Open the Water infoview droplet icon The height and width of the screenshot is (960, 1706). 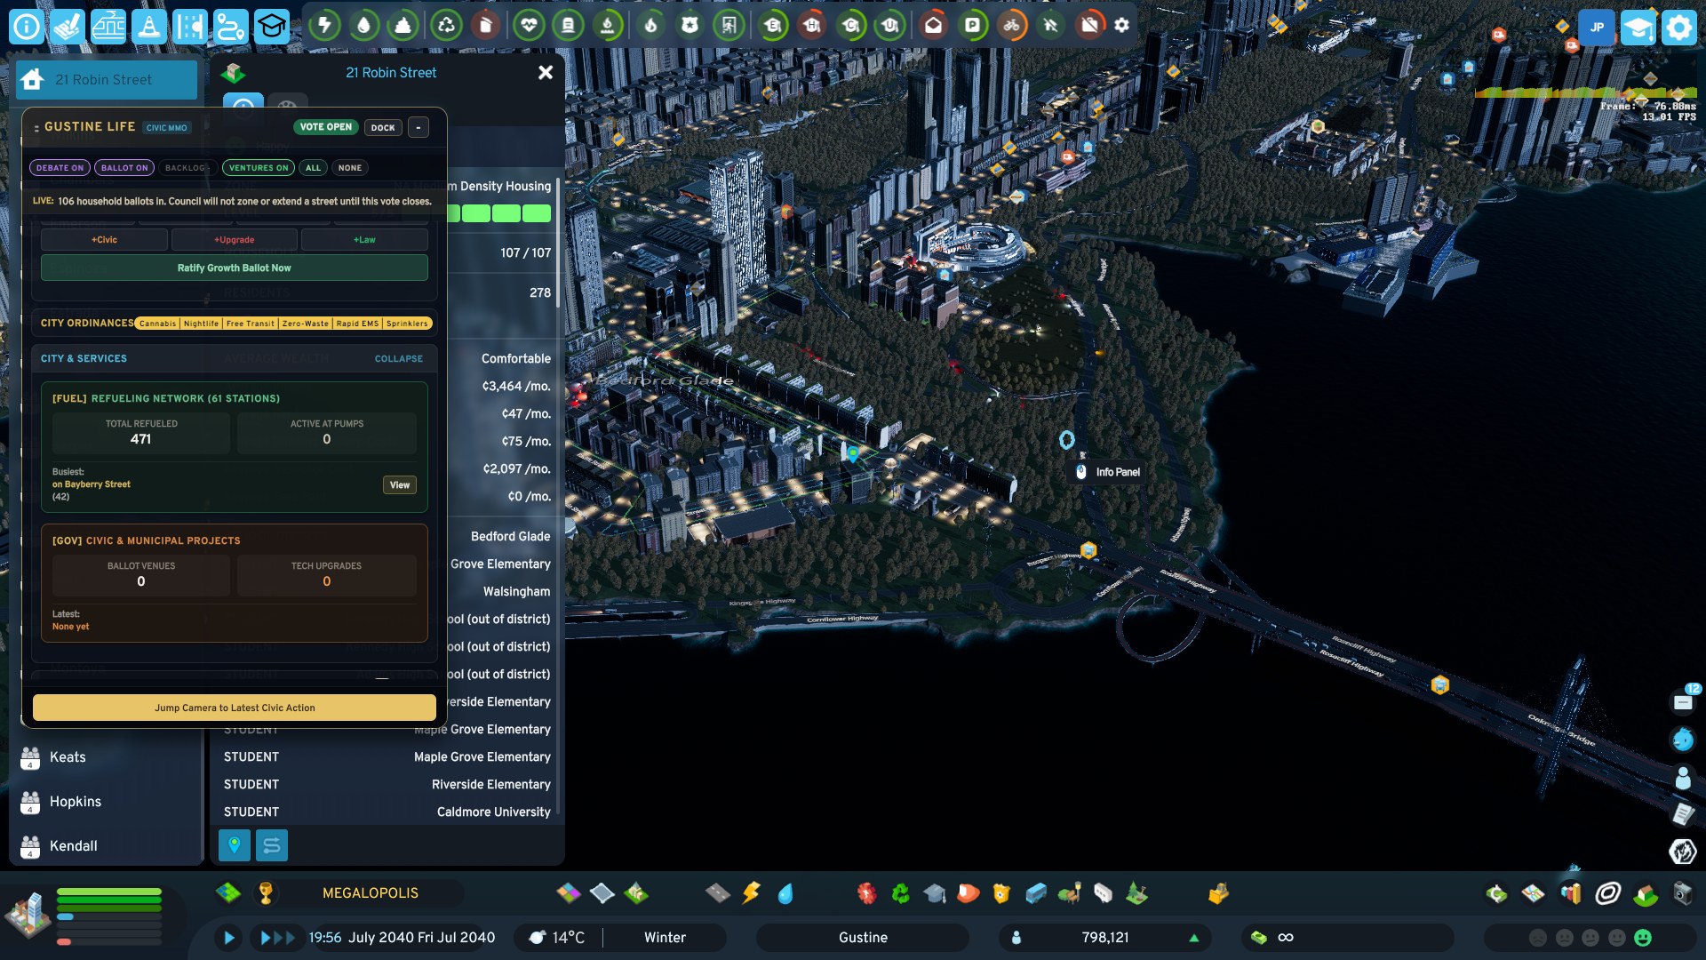pos(363,25)
